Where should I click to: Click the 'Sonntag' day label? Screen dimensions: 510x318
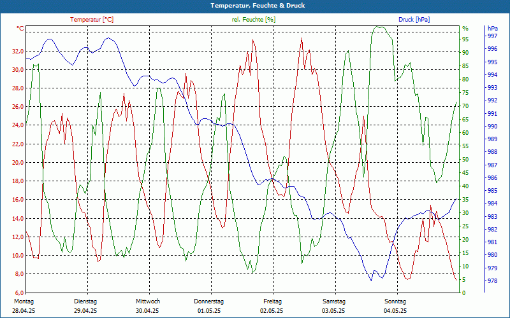[x=395, y=301]
